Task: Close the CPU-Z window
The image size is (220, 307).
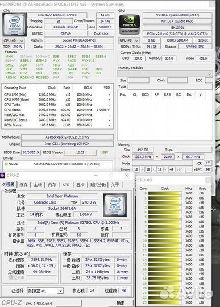Action: coord(127,176)
